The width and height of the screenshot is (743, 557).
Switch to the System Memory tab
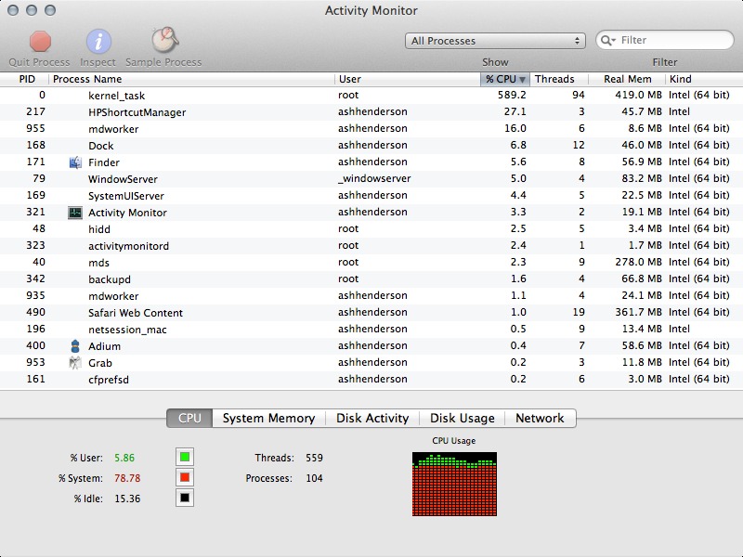[268, 419]
